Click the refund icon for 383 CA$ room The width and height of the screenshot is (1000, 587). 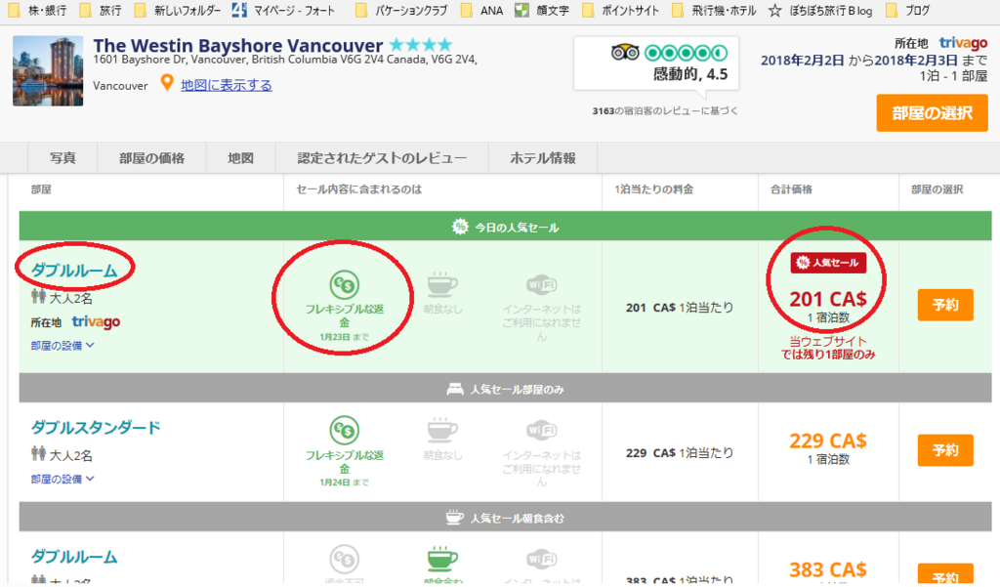[x=345, y=560]
